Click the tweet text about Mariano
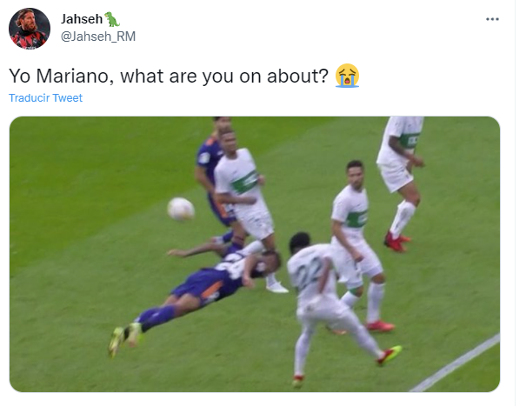The image size is (526, 406). click(169, 76)
